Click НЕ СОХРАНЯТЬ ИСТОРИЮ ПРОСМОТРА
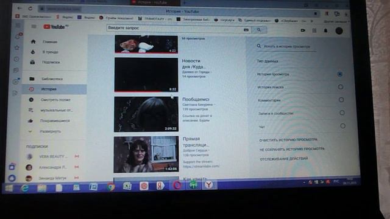Screen dimensions: 390x219 click(292, 149)
